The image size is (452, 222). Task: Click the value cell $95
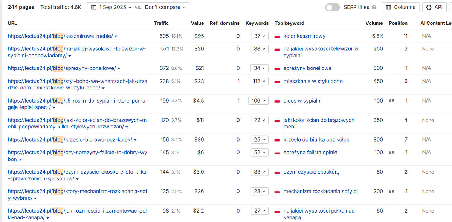click(199, 36)
